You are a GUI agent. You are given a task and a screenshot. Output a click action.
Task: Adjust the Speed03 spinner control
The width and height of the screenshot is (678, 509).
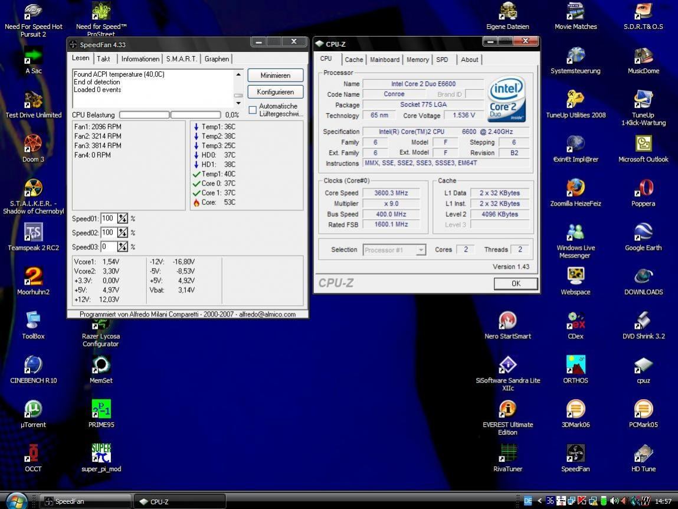pyautogui.click(x=123, y=247)
